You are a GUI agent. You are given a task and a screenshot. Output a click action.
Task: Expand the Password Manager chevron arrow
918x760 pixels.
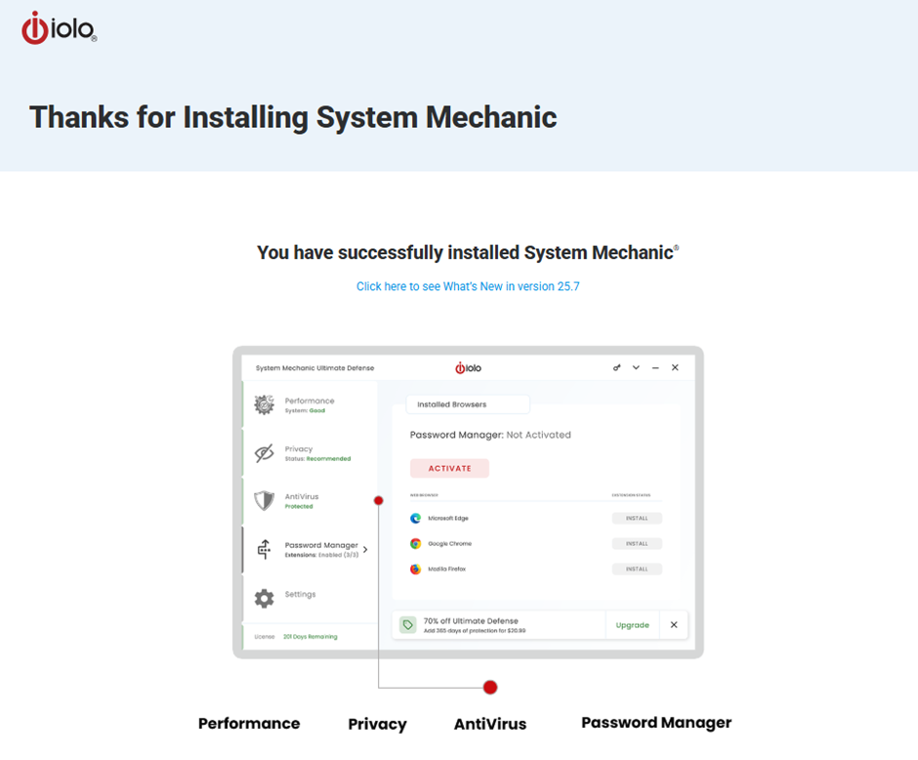[x=365, y=549]
